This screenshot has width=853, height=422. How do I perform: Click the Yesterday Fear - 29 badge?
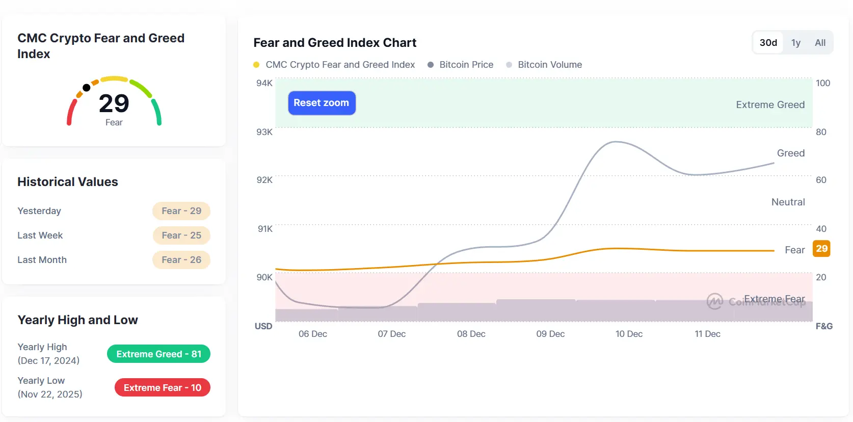tap(181, 211)
